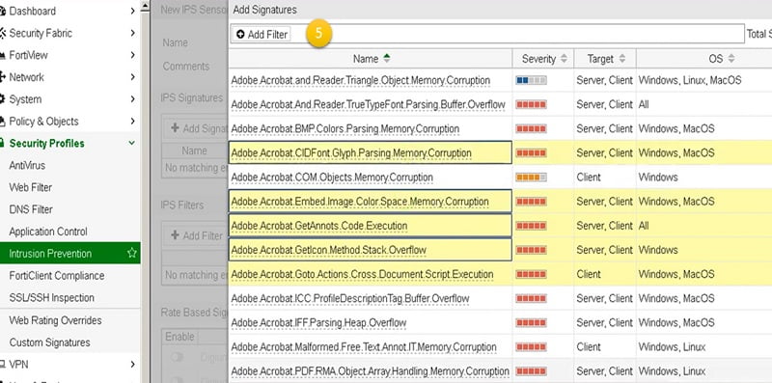Select Adobe.Acrobat.Malformed.Free.Text.Annot.IT.Memory.Corruption signature
This screenshot has height=383, width=772.
click(364, 346)
